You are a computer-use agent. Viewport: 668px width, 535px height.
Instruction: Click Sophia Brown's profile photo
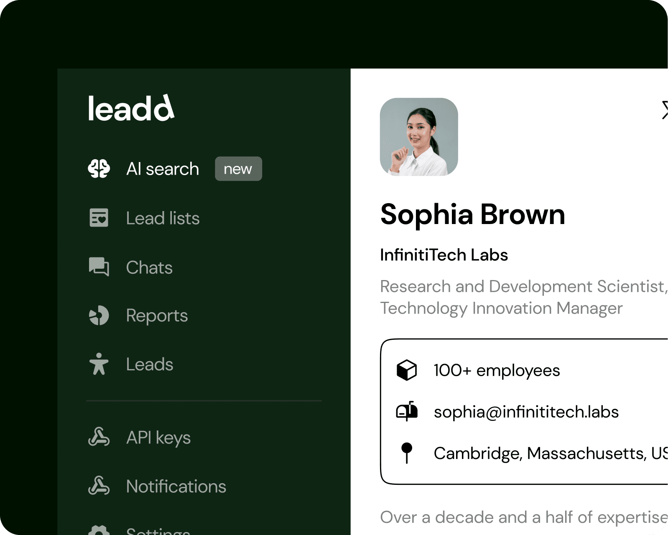pos(419,137)
